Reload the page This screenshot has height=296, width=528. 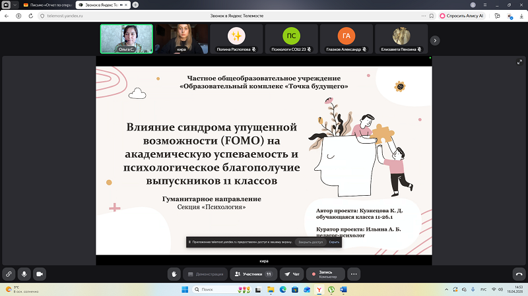[30, 16]
